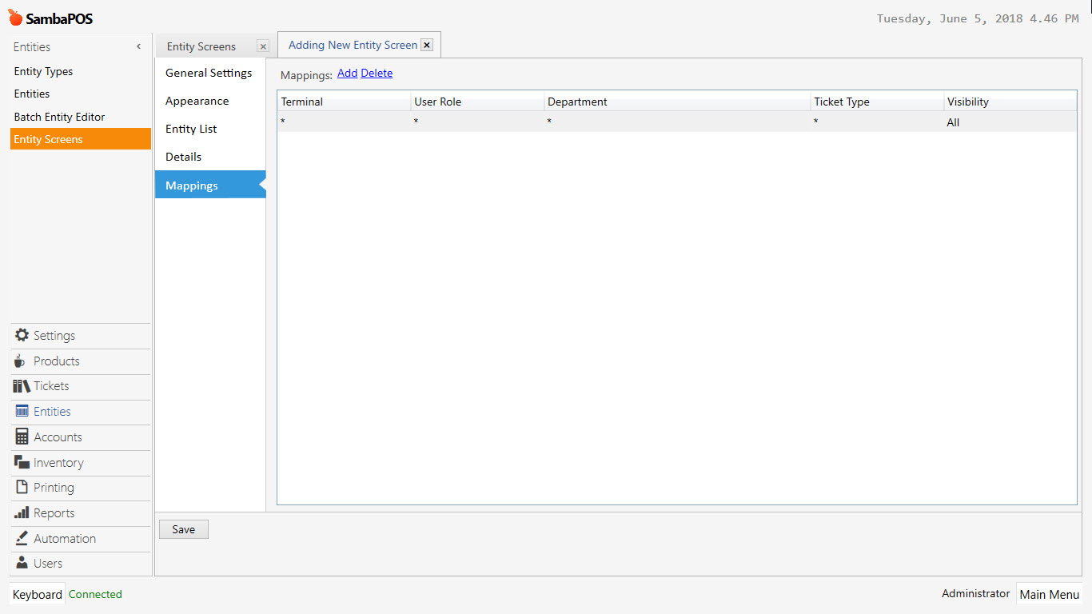Image resolution: width=1092 pixels, height=614 pixels.
Task: Open Reports with the bar chart icon
Action: 22,512
